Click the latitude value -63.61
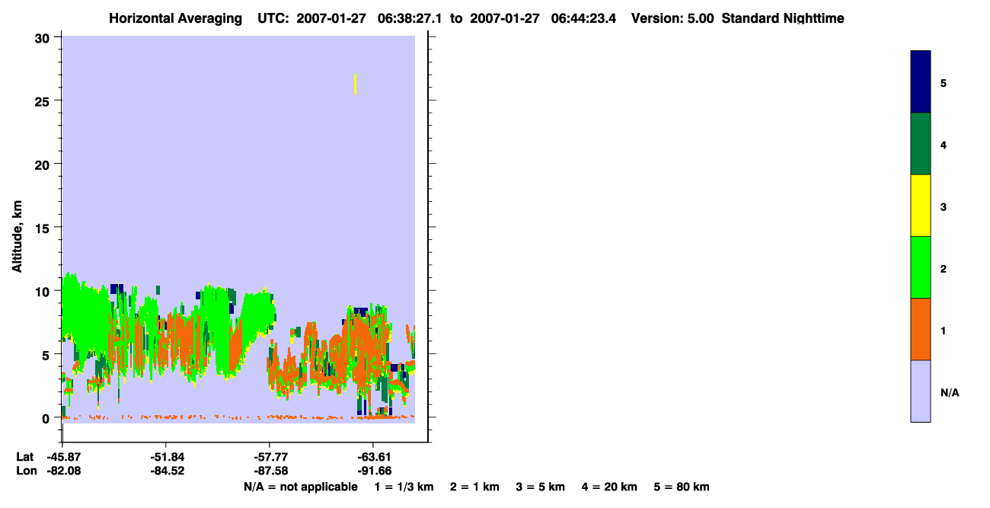Viewport: 990px width, 508px height. tap(373, 457)
